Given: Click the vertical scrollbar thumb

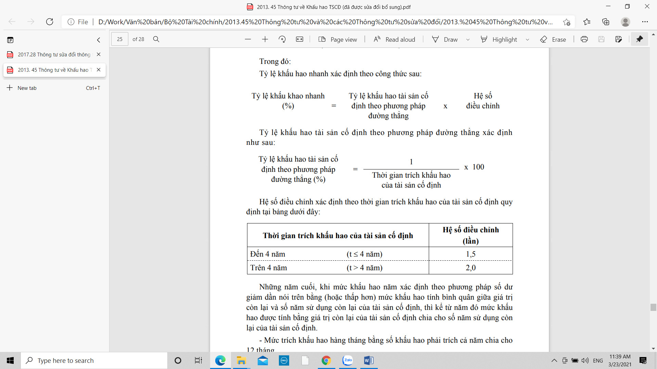Looking at the screenshot, I should click(x=653, y=307).
